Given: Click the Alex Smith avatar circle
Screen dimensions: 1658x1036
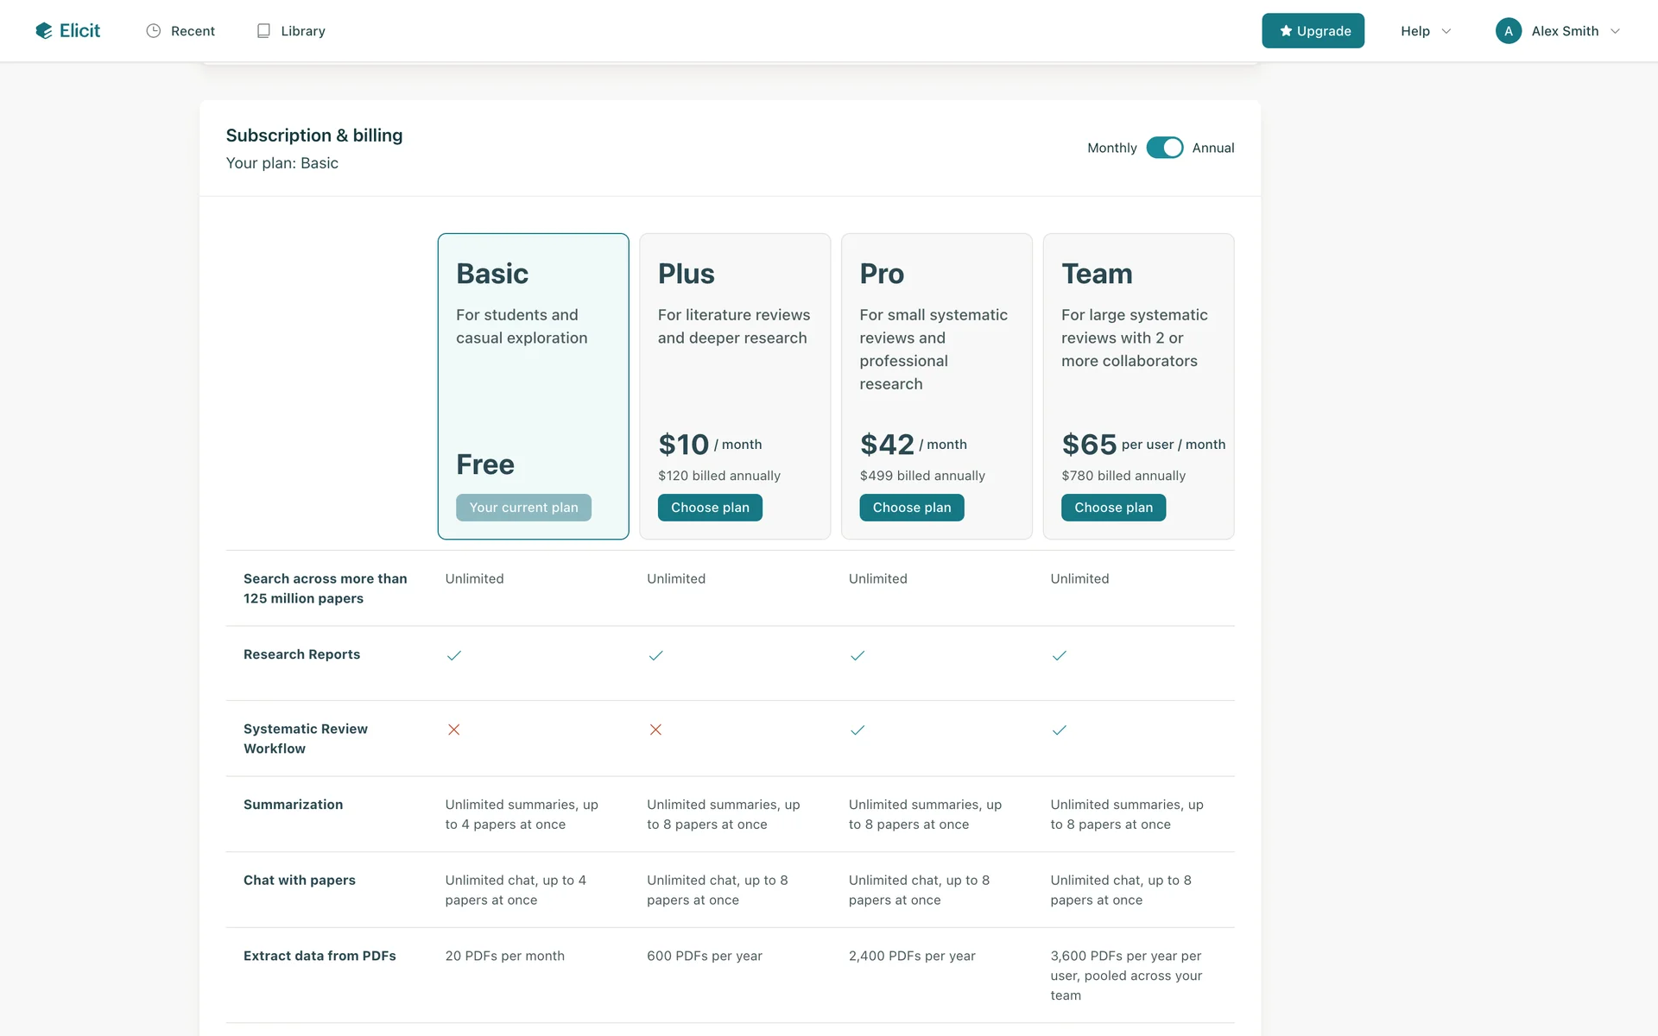Looking at the screenshot, I should 1508,31.
